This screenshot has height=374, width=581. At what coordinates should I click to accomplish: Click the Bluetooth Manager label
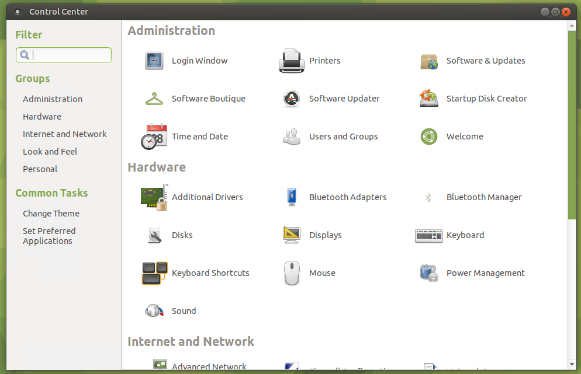click(484, 198)
